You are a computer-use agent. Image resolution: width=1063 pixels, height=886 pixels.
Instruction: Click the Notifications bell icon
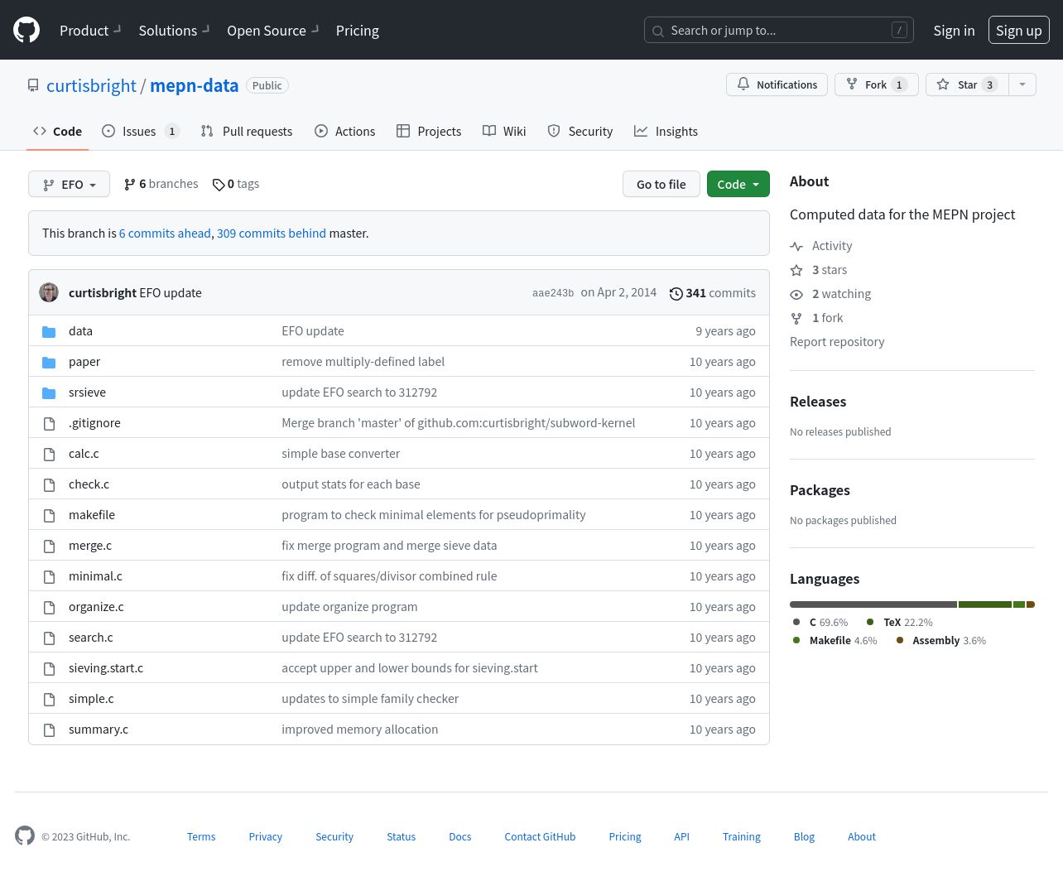click(743, 84)
